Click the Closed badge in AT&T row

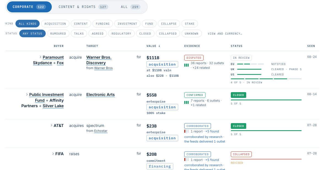(238, 126)
